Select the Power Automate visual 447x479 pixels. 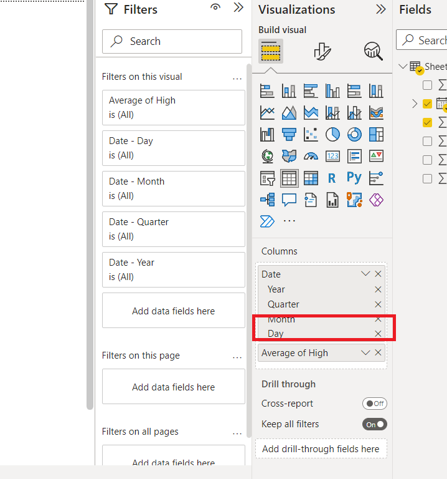click(x=267, y=221)
